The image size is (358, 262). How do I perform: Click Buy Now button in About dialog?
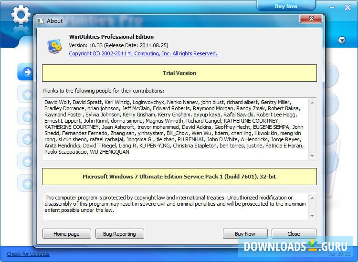click(x=245, y=234)
